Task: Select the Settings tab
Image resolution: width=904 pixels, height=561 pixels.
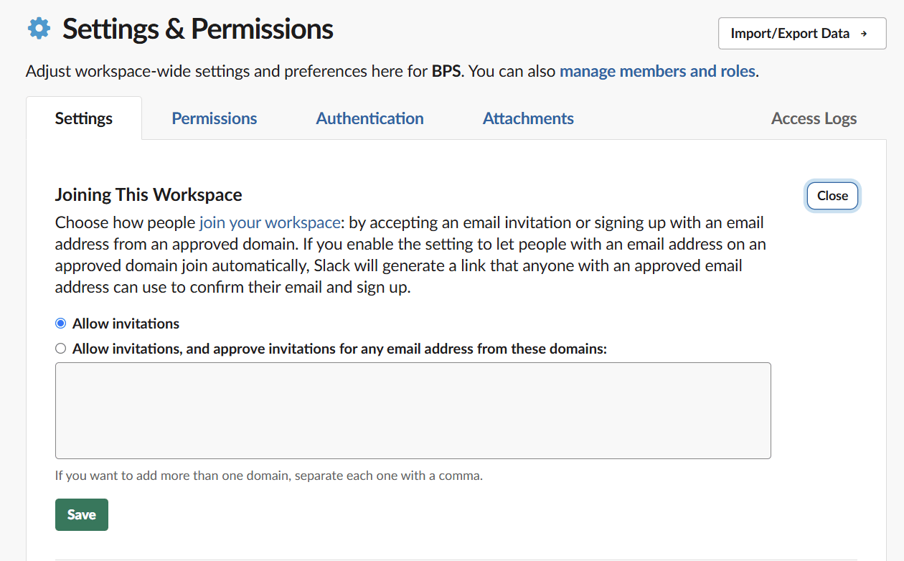Action: (84, 118)
